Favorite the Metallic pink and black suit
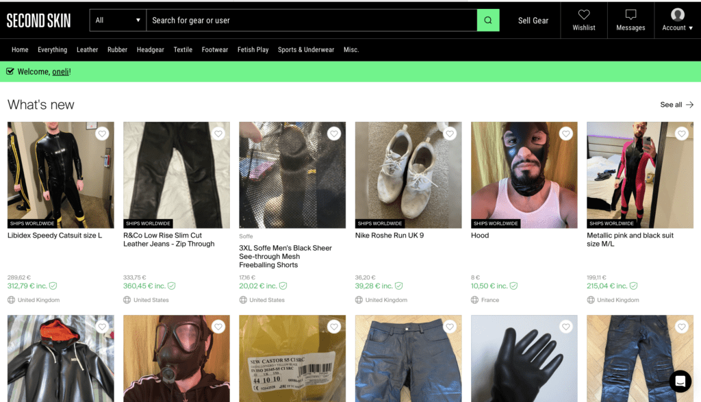 tap(682, 134)
